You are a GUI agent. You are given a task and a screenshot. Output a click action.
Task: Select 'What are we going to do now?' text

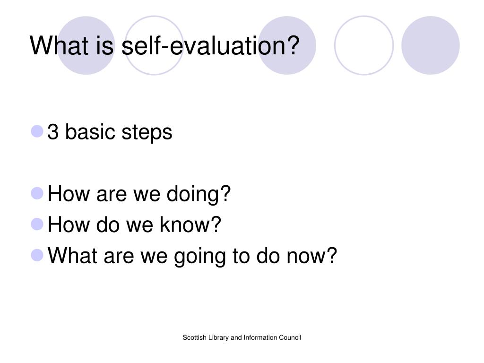coord(192,256)
